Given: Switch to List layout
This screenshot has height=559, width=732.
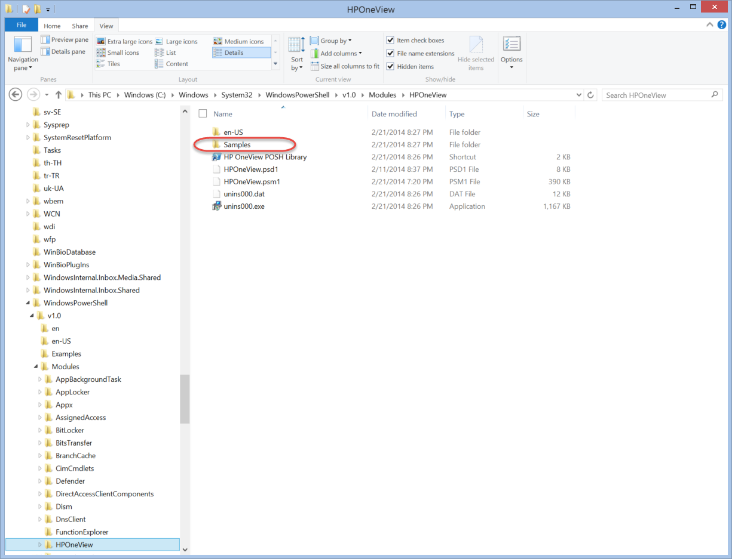Looking at the screenshot, I should (166, 52).
